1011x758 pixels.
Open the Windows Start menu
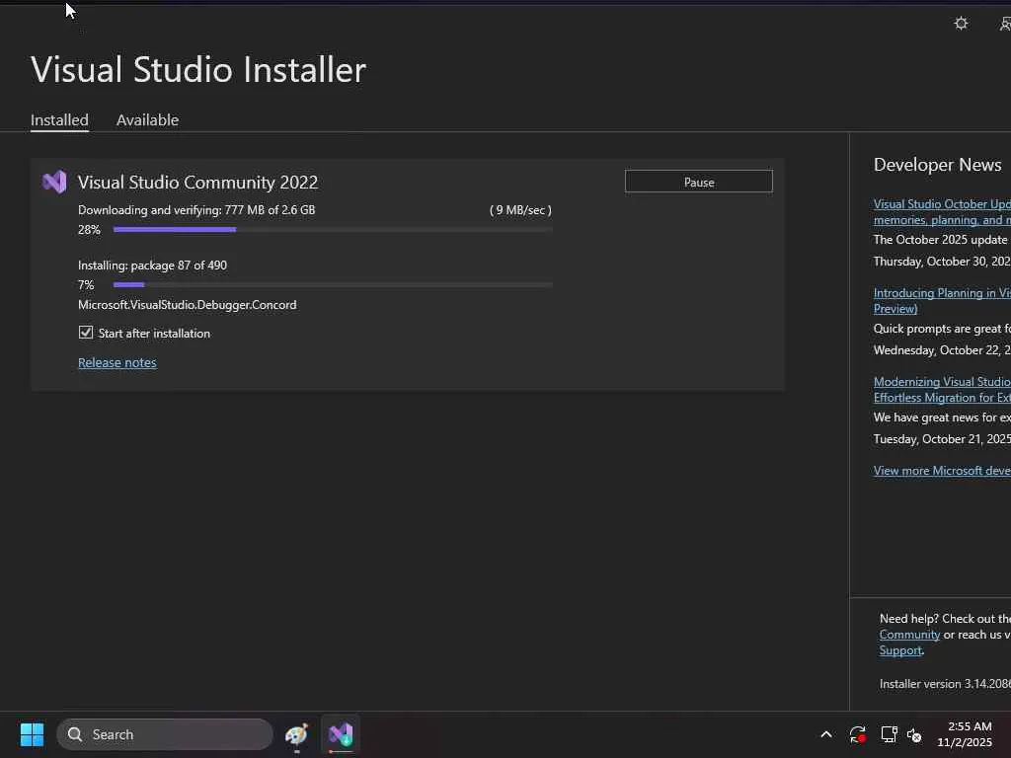click(32, 734)
